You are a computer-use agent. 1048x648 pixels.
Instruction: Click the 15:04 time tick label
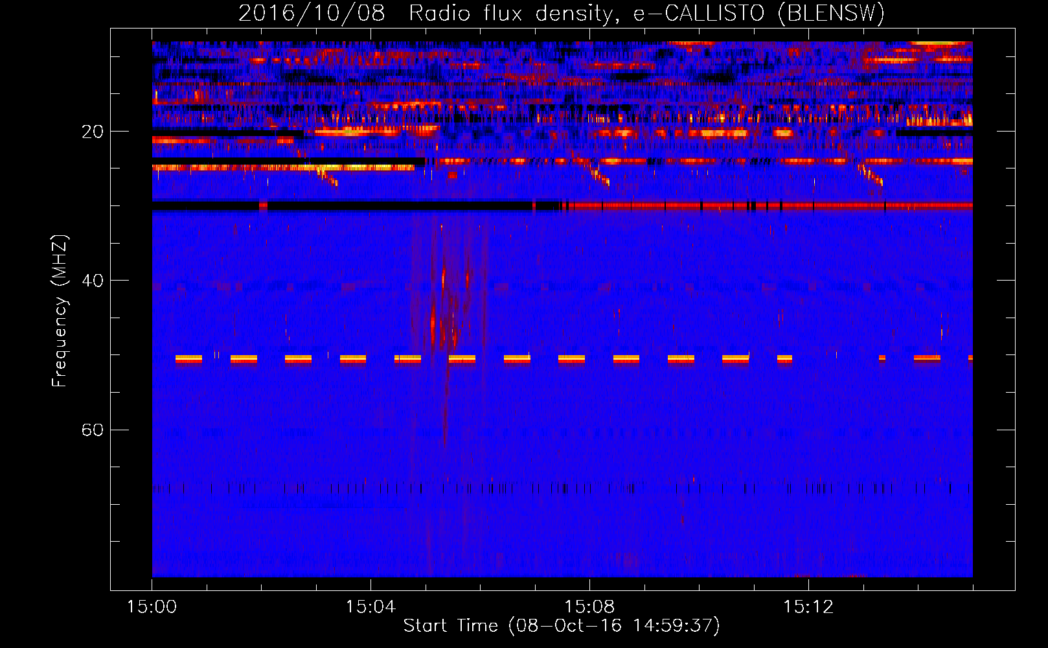[370, 607]
